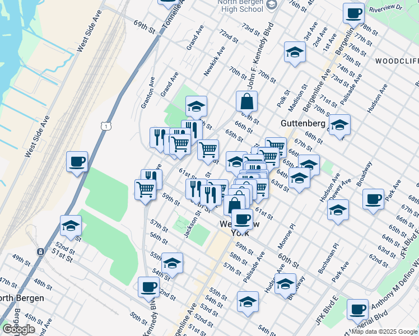The image size is (419, 336).
Task: Click the Route 1 highway shield
Action: point(106,126)
